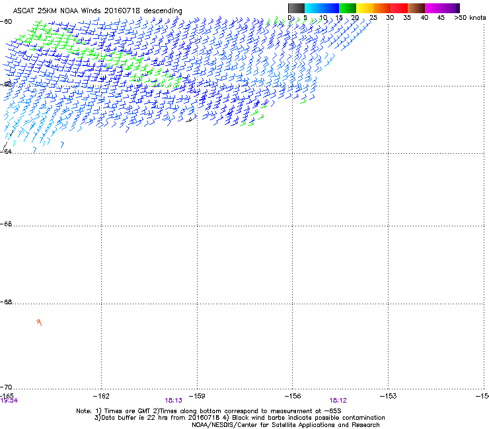Click the 35 knots legend label
The width and height of the screenshot is (489, 429).
coord(406,18)
